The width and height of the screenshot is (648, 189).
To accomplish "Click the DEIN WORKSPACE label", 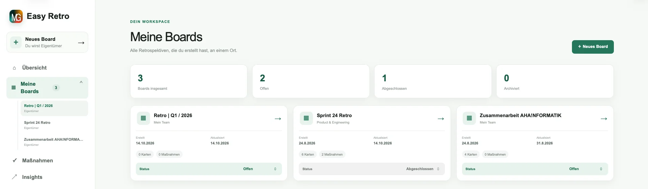I will (x=150, y=22).
